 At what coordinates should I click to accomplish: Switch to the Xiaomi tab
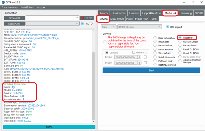click(x=104, y=13)
